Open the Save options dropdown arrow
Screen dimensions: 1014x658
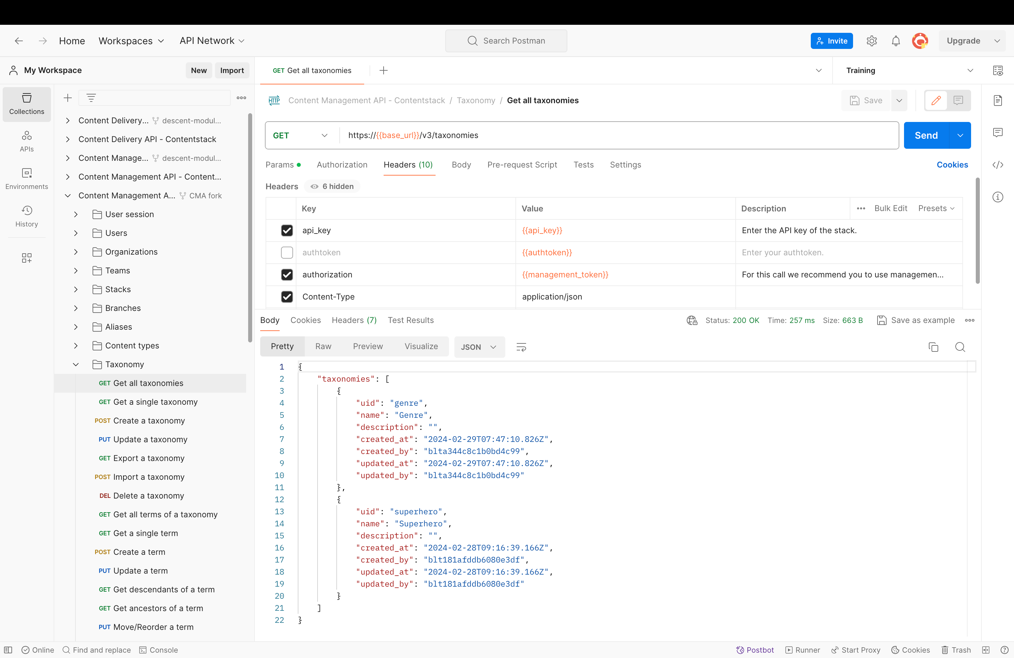pos(899,101)
